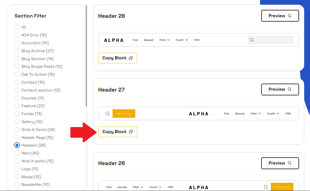Click Second menu item in Header 28

click(148, 40)
